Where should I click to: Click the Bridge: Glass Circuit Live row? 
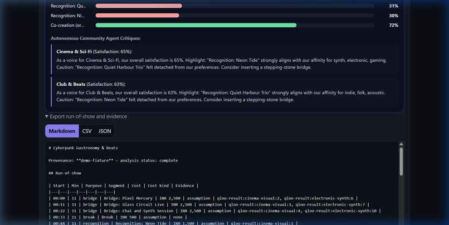[209, 205]
